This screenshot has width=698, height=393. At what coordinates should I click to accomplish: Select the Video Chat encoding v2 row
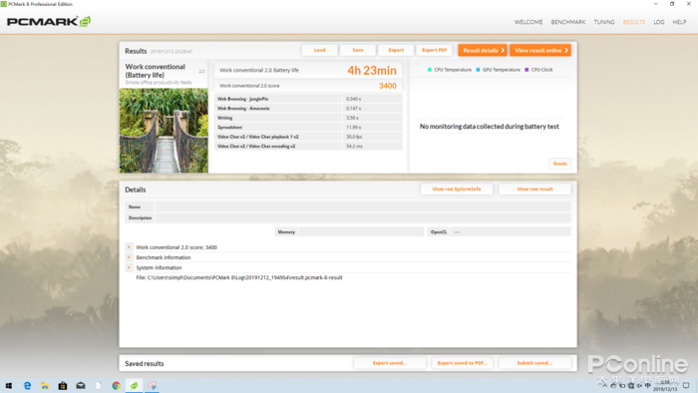pos(308,146)
